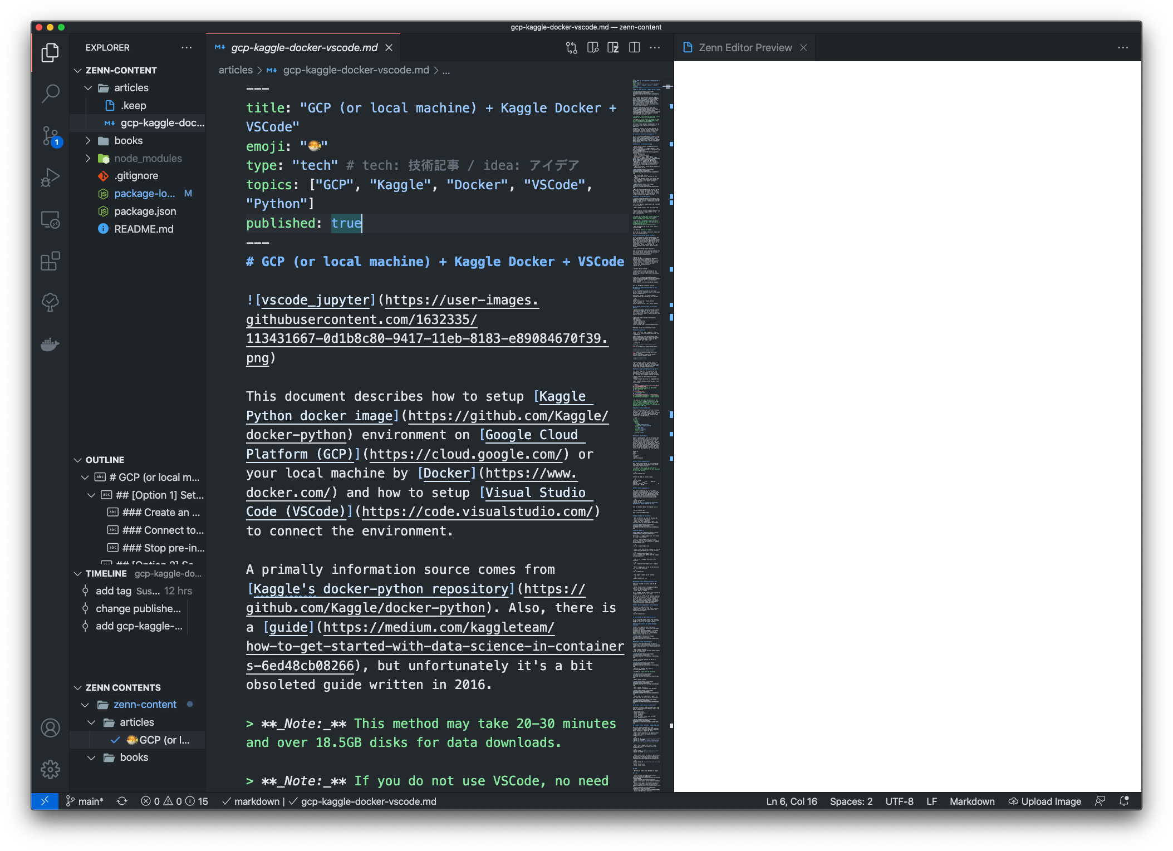Click the notifications bell in the status bar

(1123, 801)
